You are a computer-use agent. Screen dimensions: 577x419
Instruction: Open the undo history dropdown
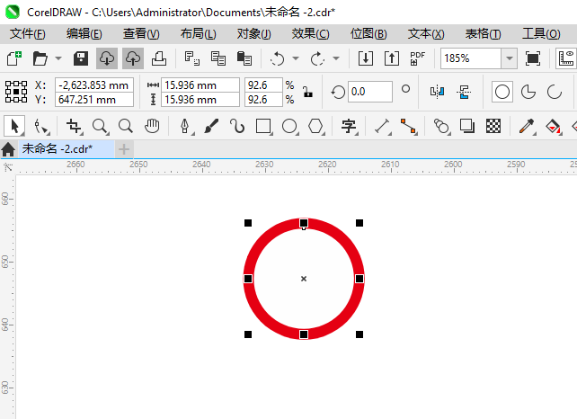[296, 58]
